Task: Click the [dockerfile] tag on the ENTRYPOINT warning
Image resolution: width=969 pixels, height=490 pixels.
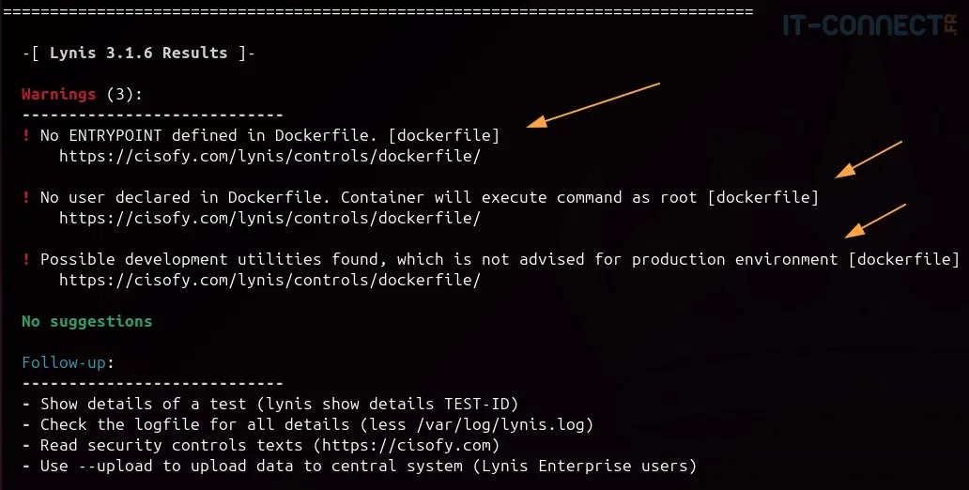Action: (443, 135)
